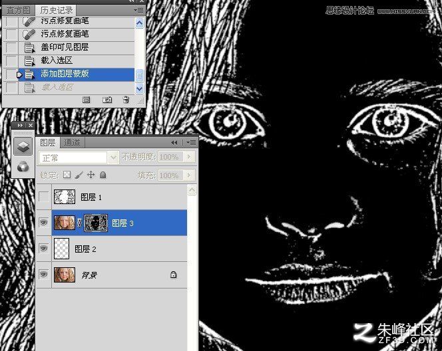Viewport: 442px width, 351px height.
Task: Create a new snapshot with camera icon
Action: click(x=107, y=100)
